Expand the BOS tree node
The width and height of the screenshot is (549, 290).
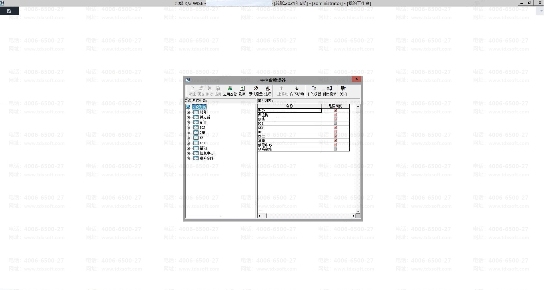[188, 128]
